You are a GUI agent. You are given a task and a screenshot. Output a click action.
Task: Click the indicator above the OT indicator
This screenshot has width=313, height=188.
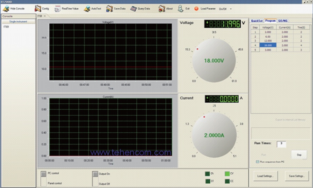coord(207,174)
